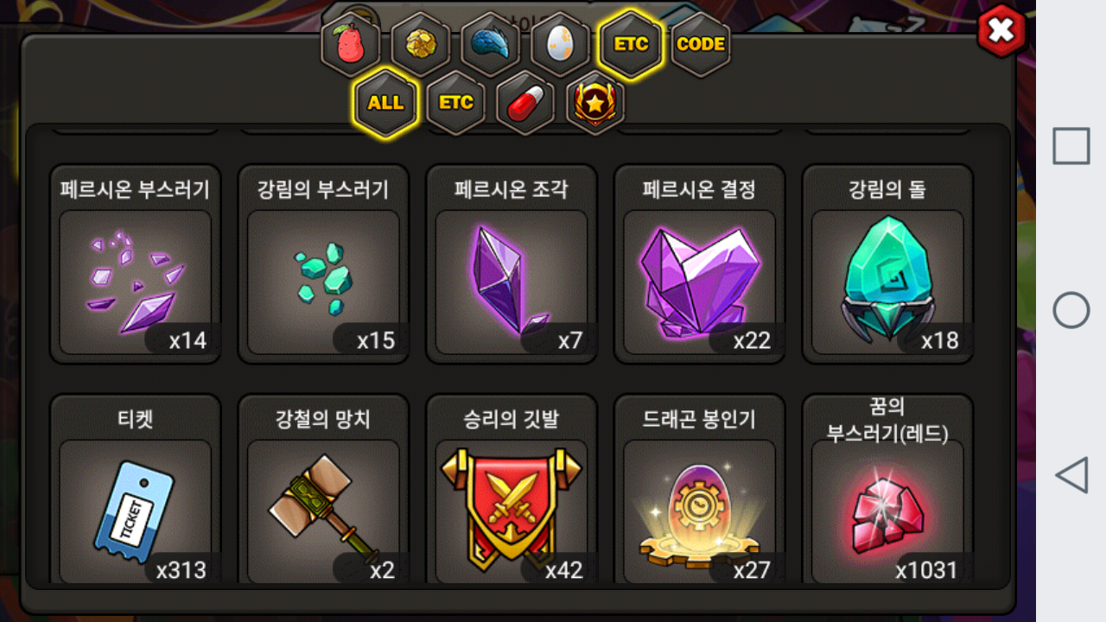Choose the 승리의 깃발 red banner
The image size is (1106, 622).
512,490
